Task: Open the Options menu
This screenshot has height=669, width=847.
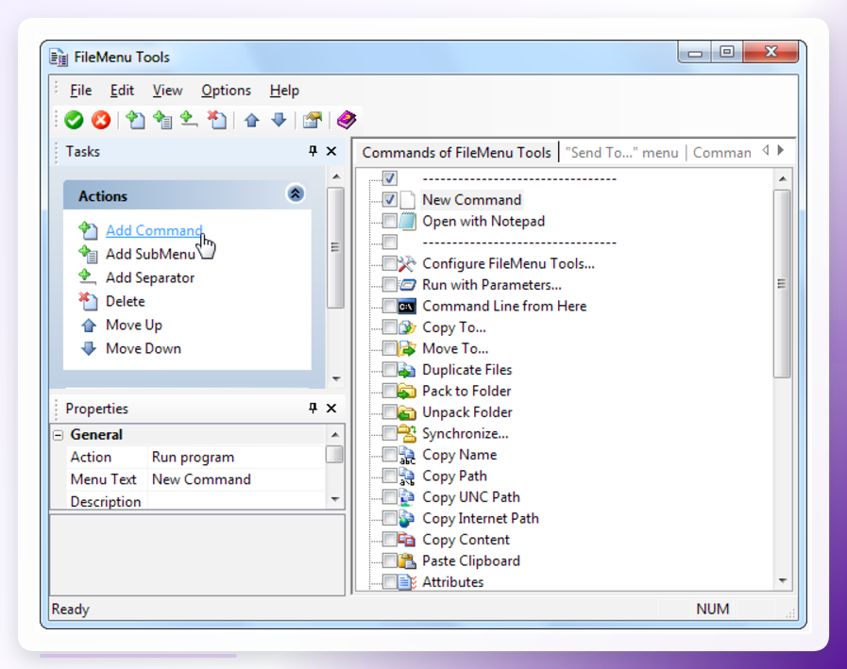Action: (227, 91)
